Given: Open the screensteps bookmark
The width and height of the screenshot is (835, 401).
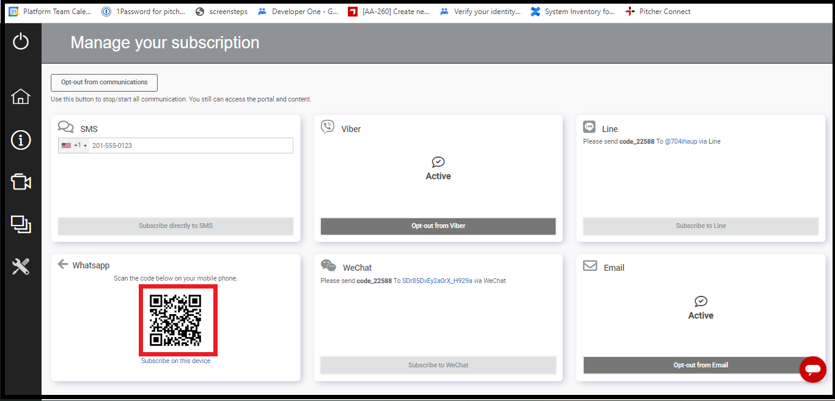Looking at the screenshot, I should [227, 12].
